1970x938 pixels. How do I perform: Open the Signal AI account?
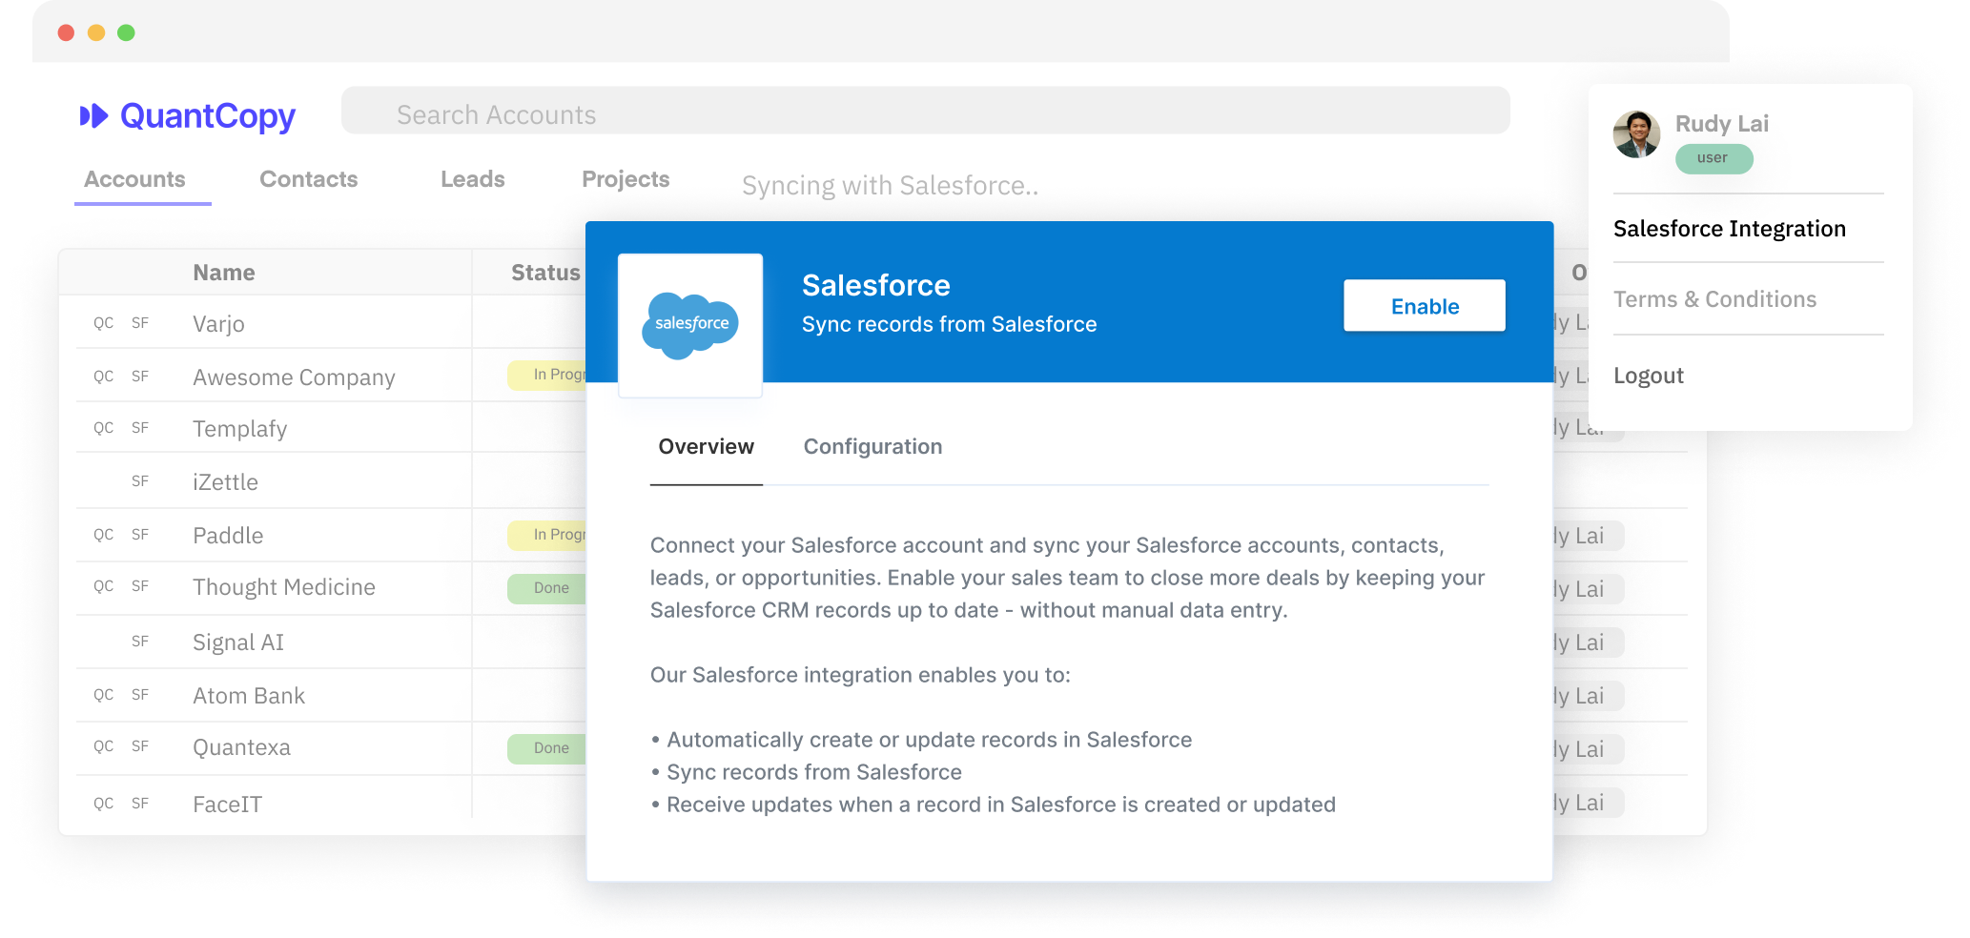tap(238, 642)
